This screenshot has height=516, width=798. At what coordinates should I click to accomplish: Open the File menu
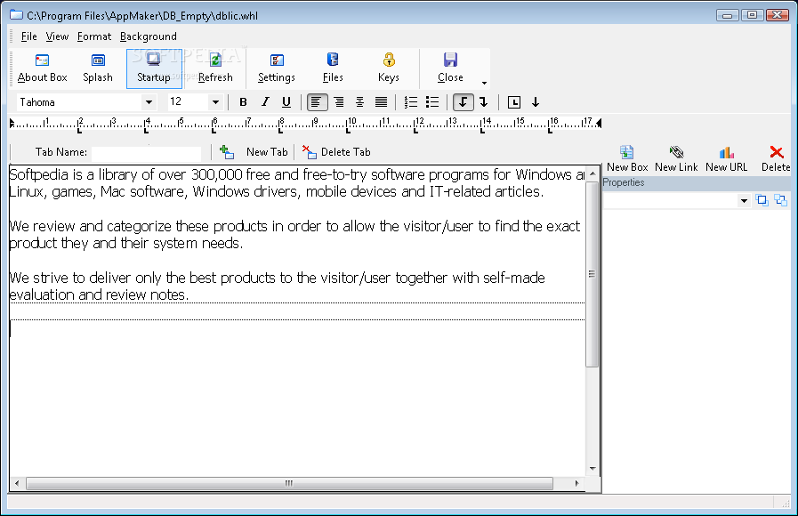(29, 36)
